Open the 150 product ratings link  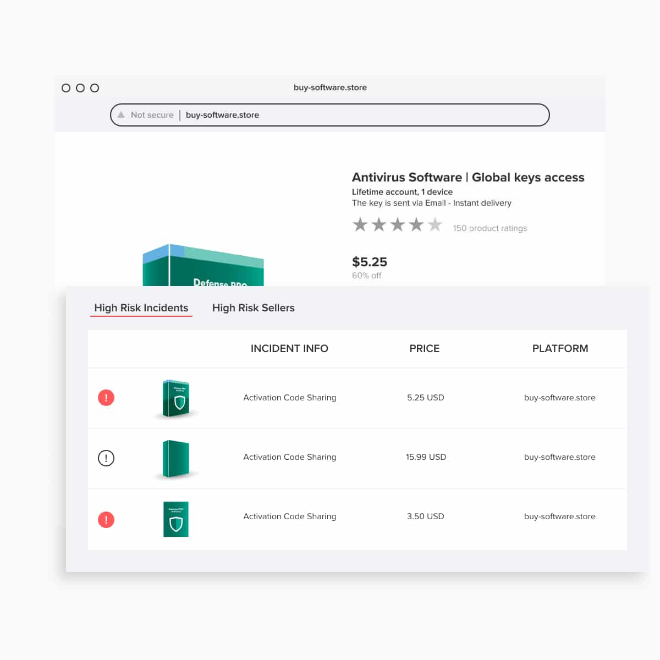click(490, 228)
